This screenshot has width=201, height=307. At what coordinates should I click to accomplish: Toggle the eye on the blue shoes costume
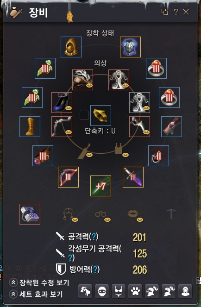pyautogui.click(x=69, y=108)
